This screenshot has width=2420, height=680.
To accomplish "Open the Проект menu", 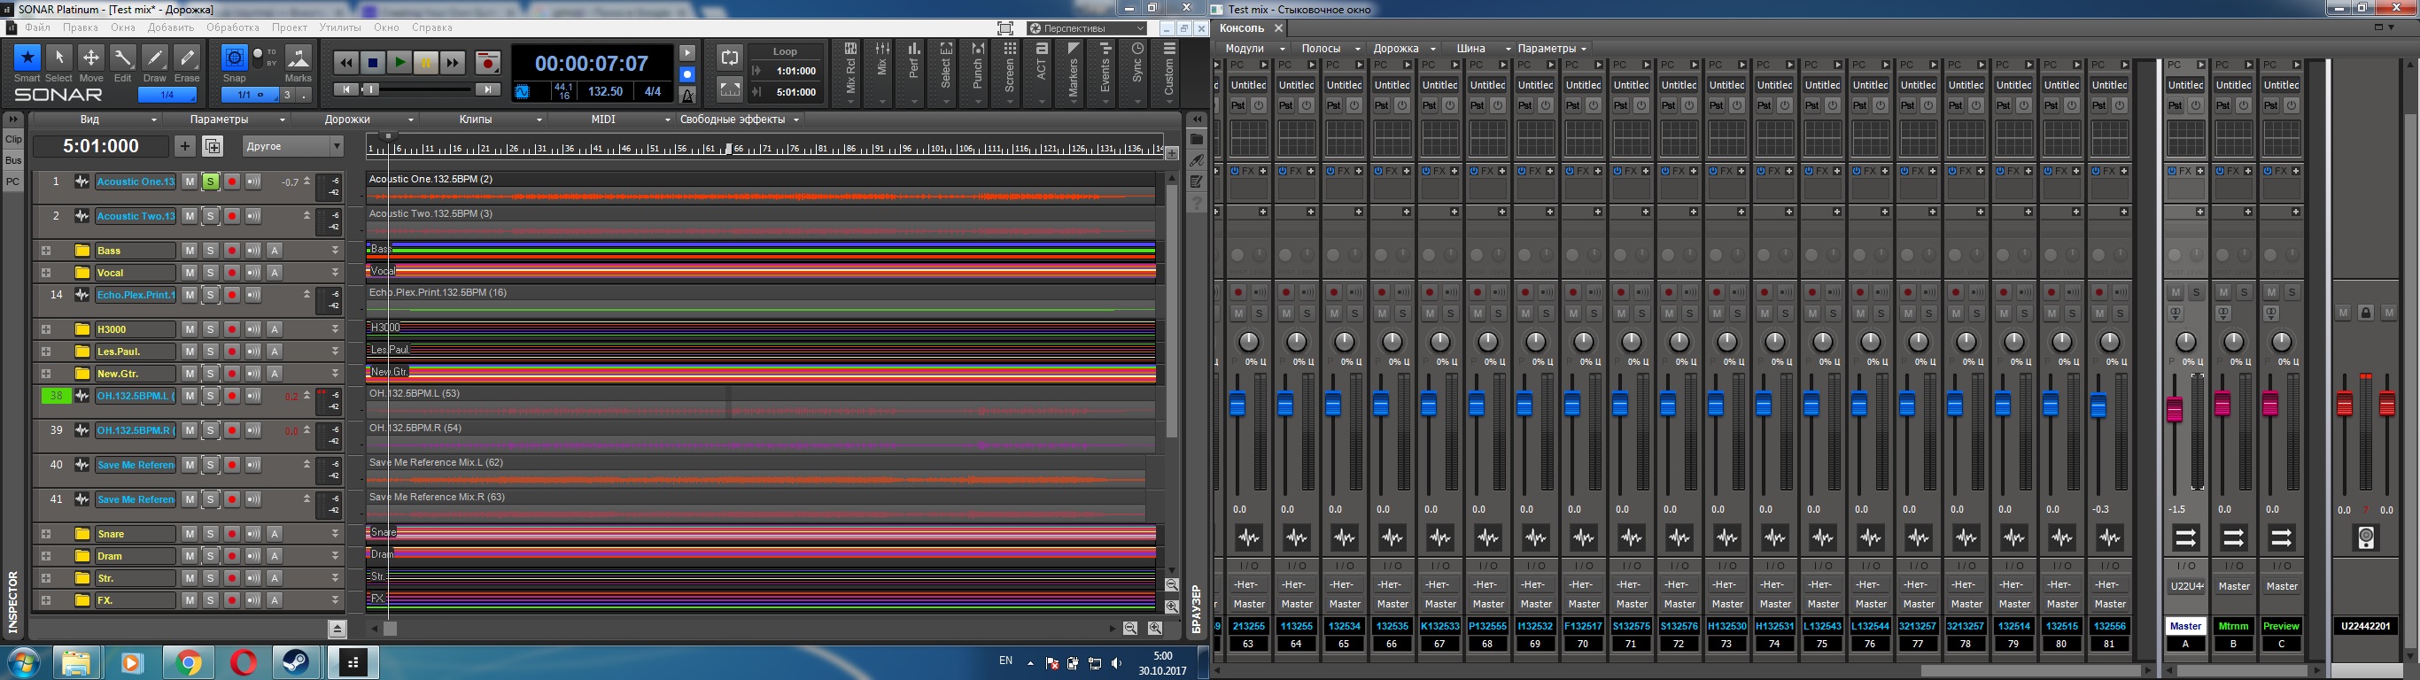I will 290,28.
